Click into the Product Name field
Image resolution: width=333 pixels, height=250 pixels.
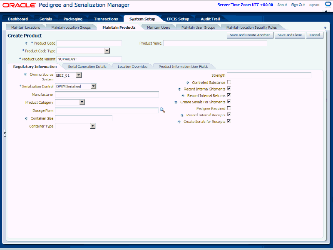tap(215, 43)
